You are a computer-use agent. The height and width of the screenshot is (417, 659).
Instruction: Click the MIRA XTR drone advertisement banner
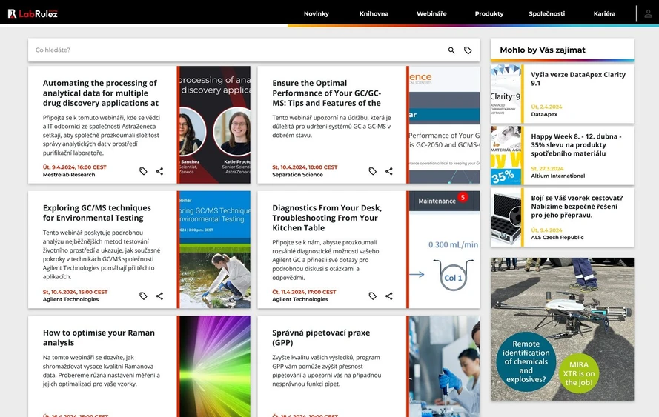[x=562, y=329]
